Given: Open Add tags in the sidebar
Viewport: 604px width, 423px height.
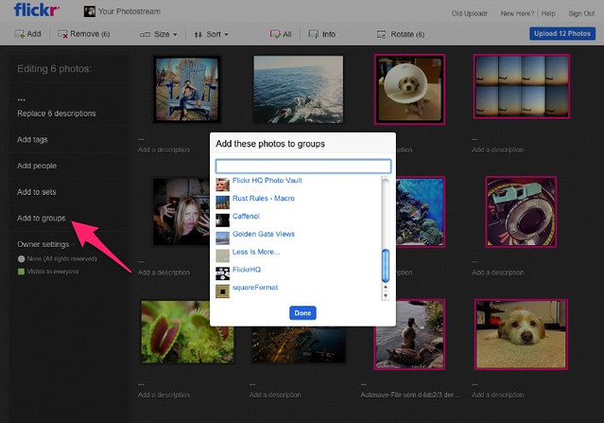Looking at the screenshot, I should click(x=32, y=139).
